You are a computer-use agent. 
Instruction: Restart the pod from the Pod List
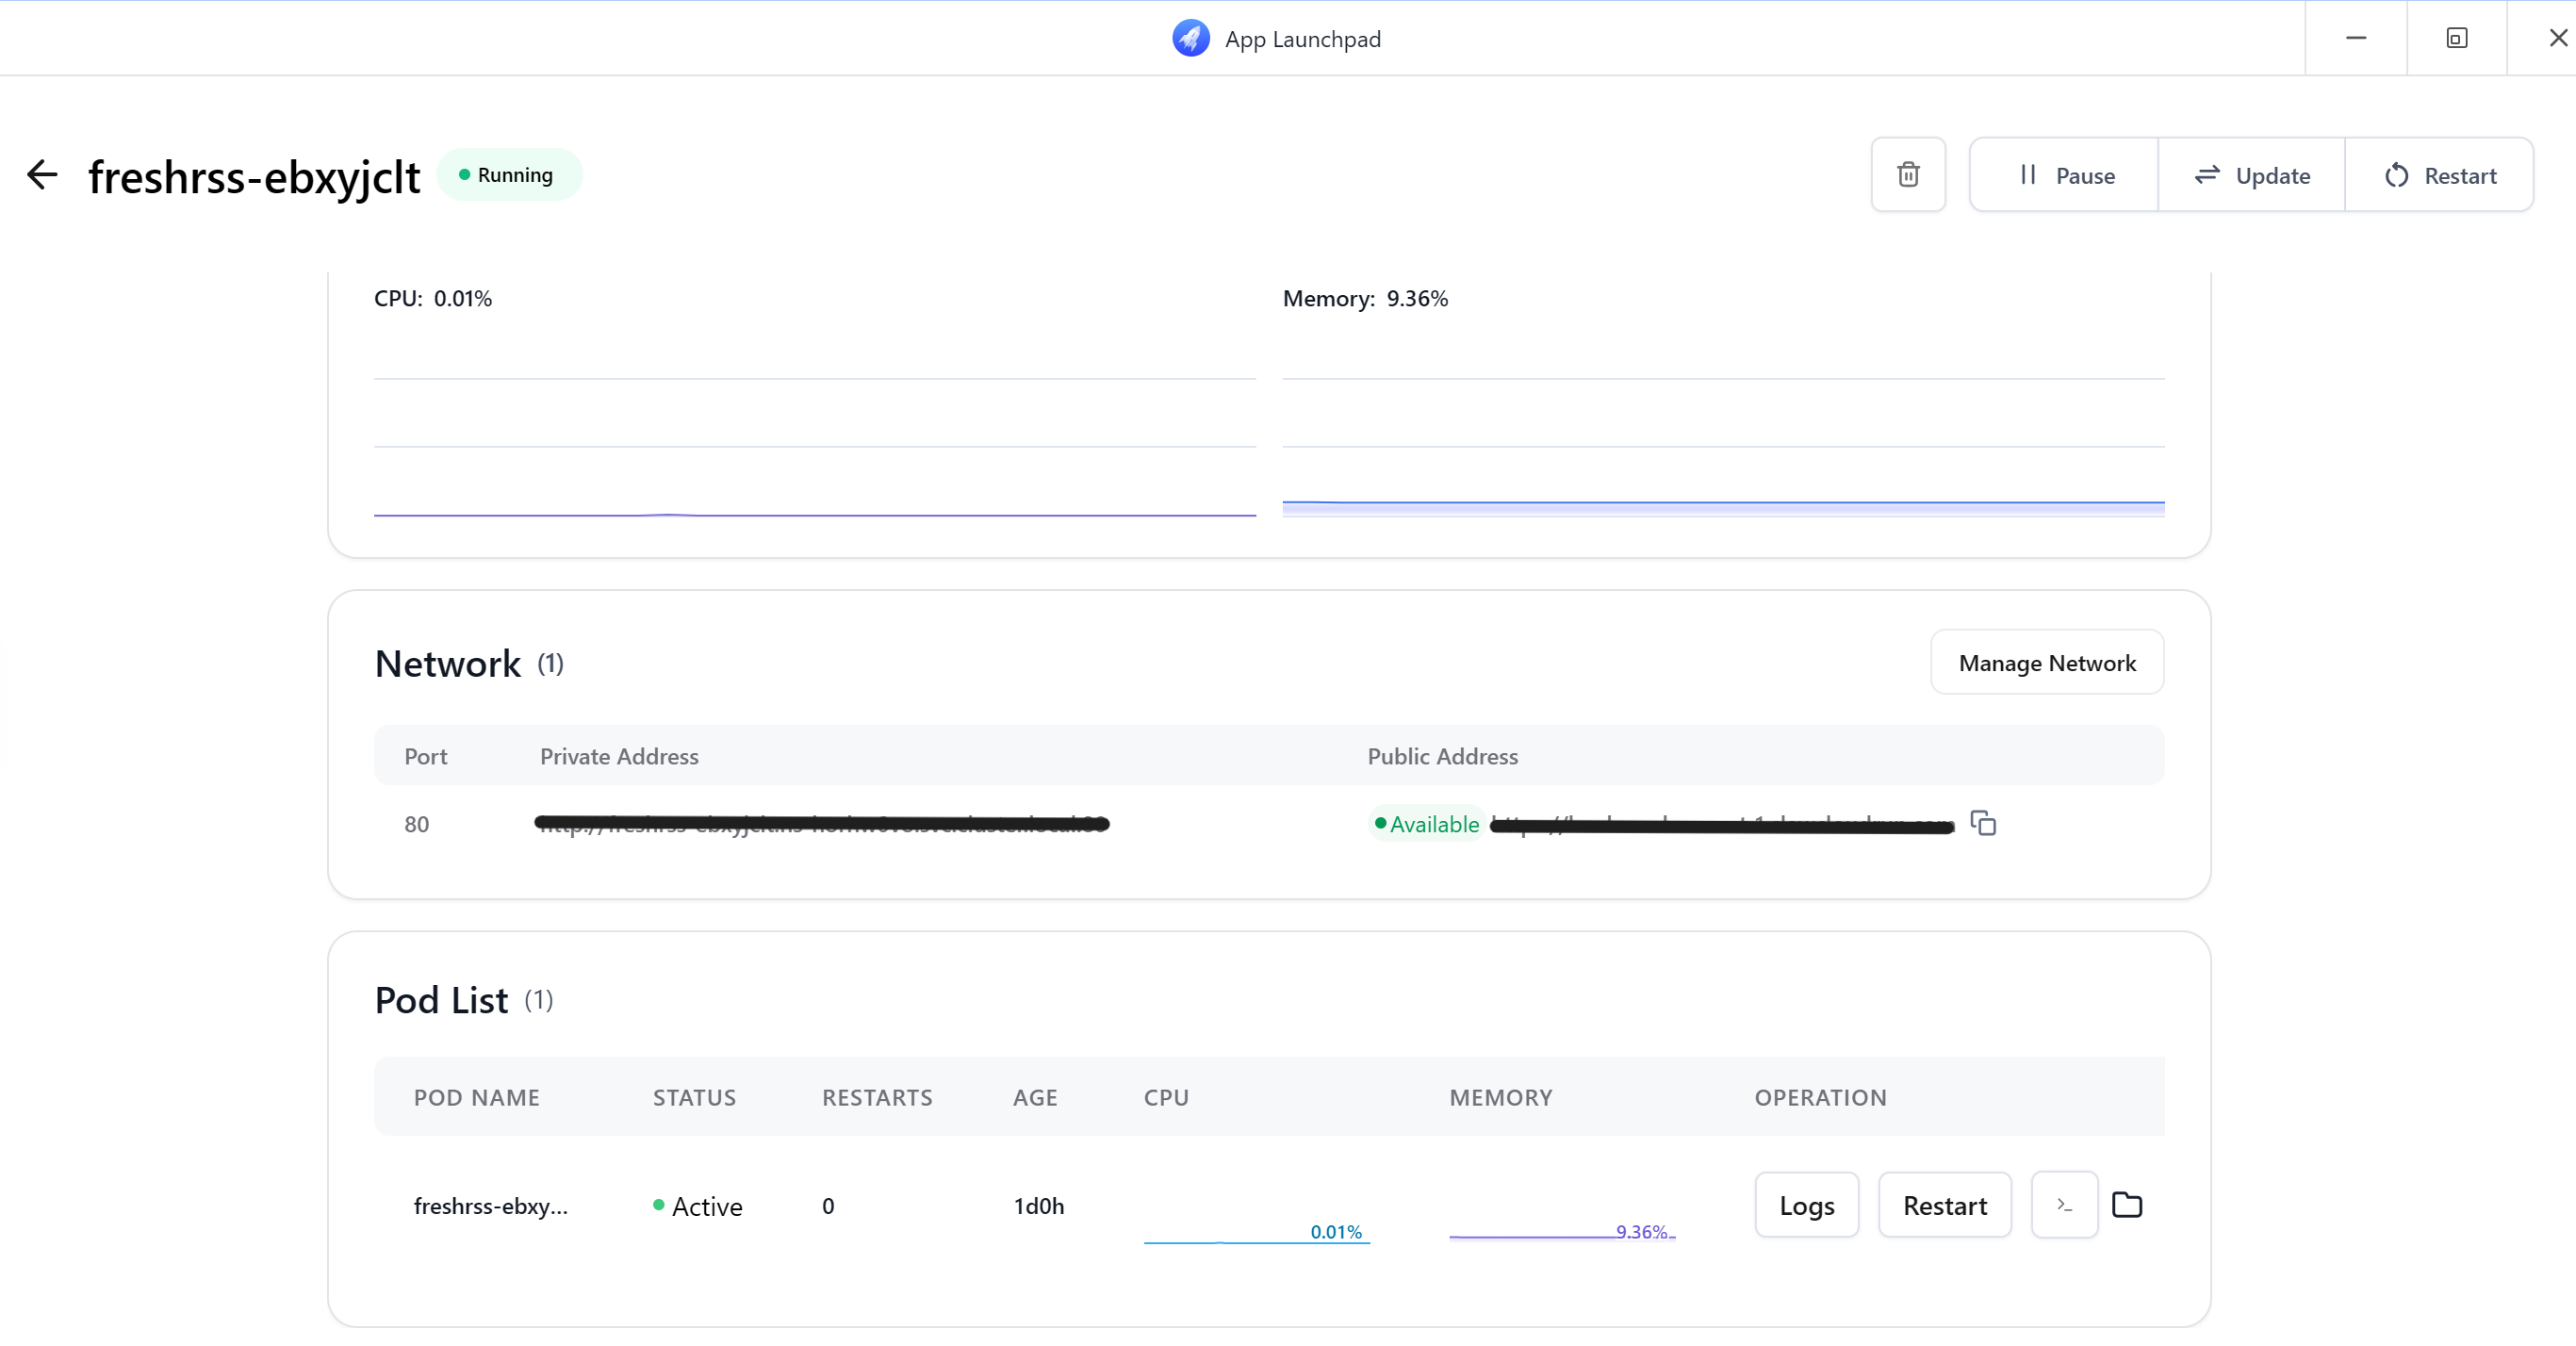pyautogui.click(x=1944, y=1204)
